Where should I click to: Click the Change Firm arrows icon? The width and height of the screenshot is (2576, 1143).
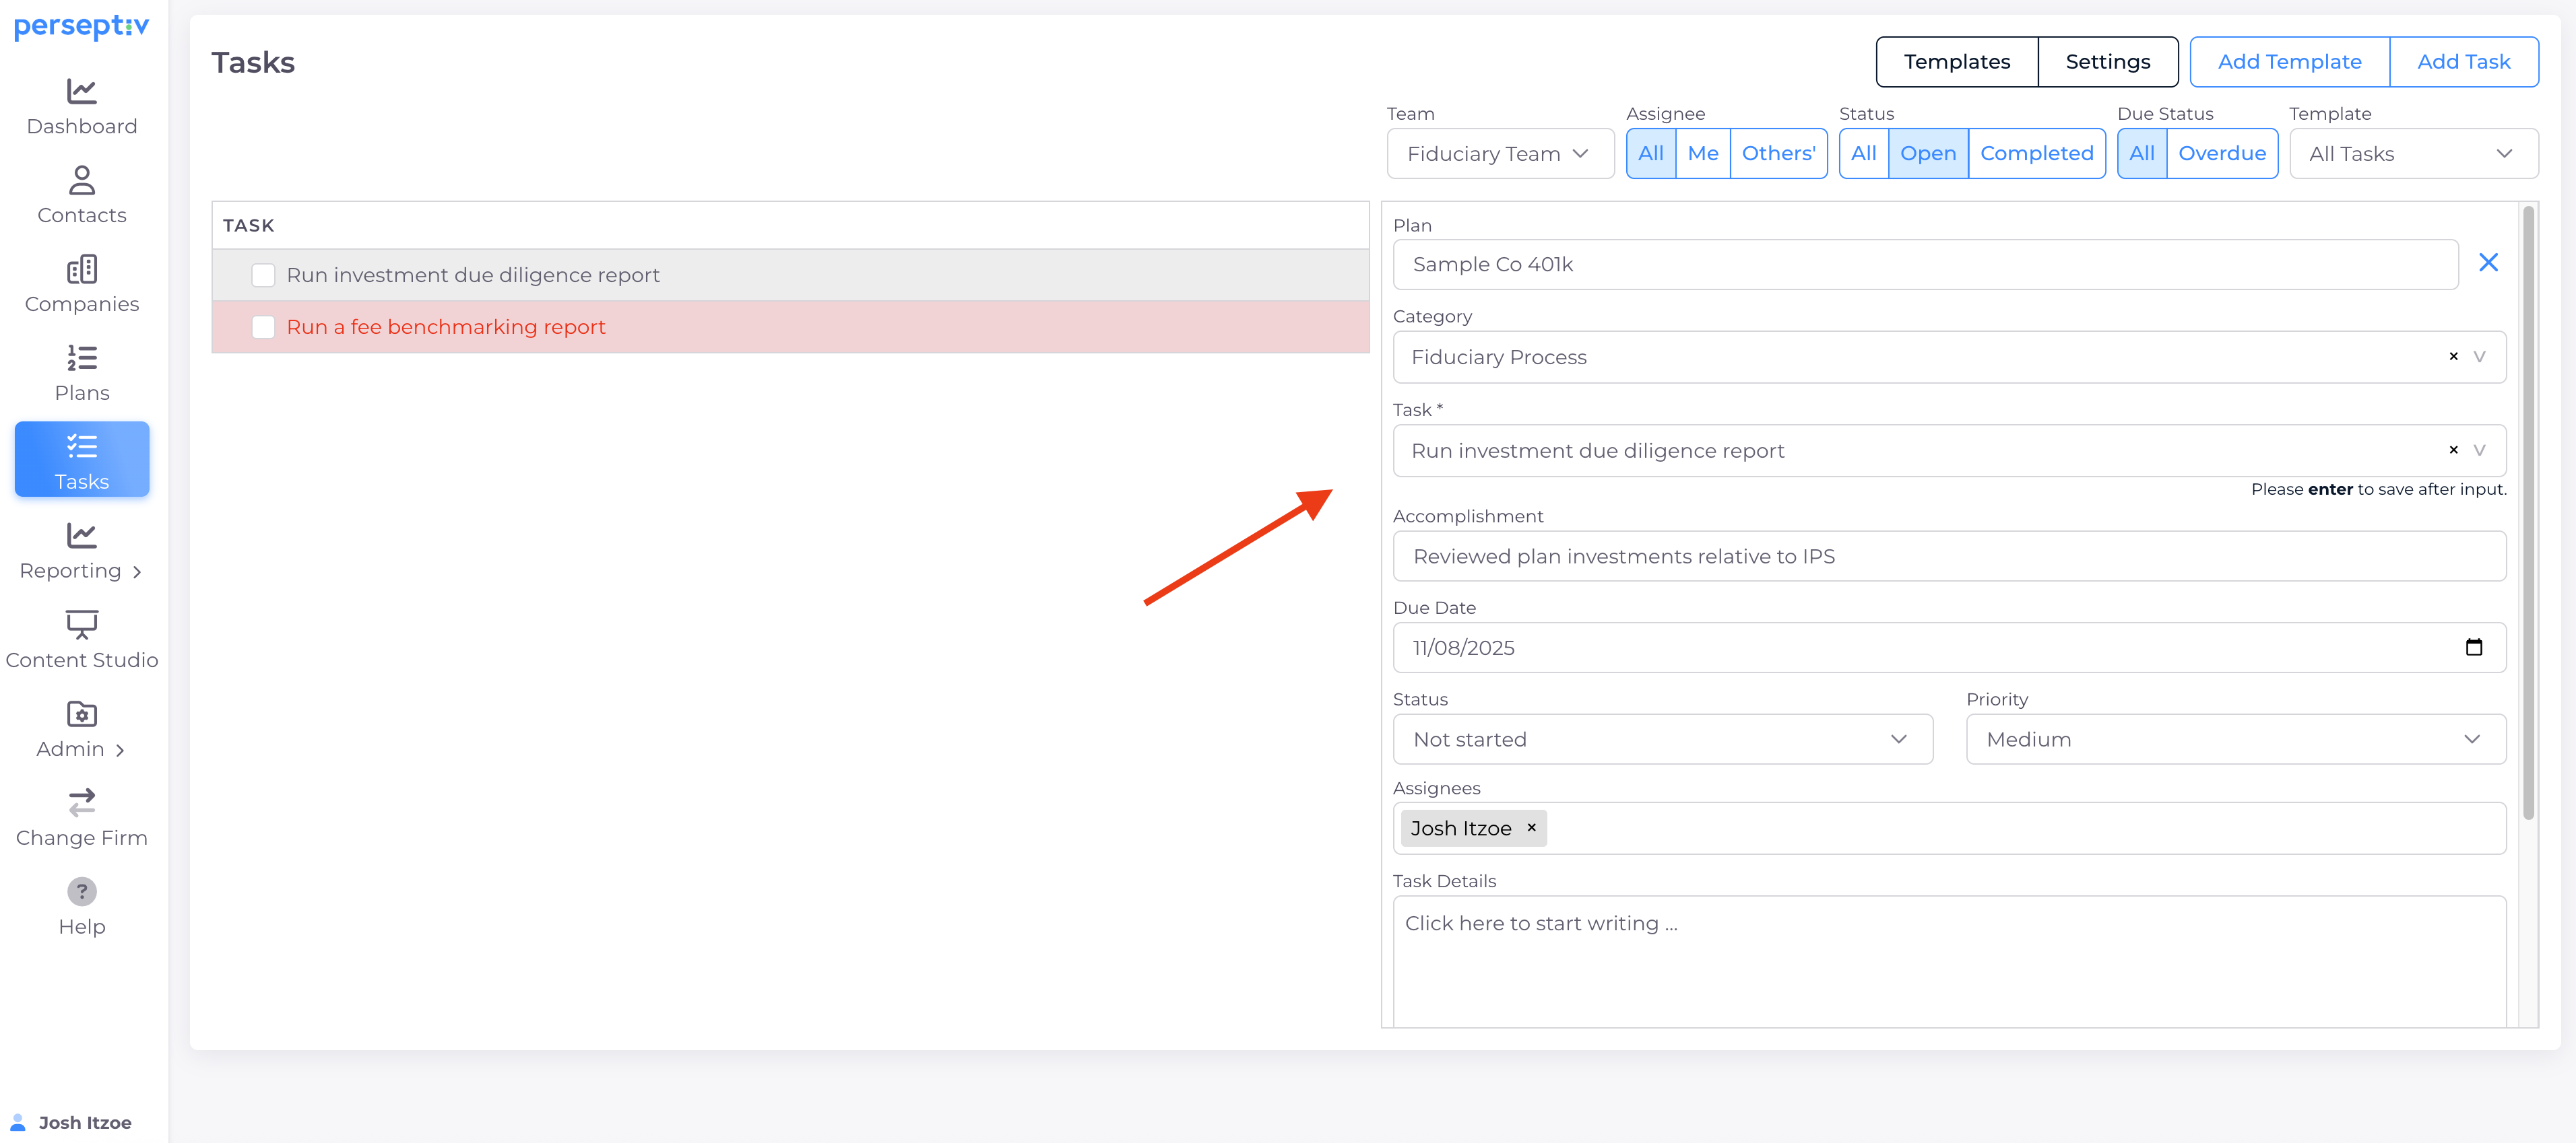[82, 803]
